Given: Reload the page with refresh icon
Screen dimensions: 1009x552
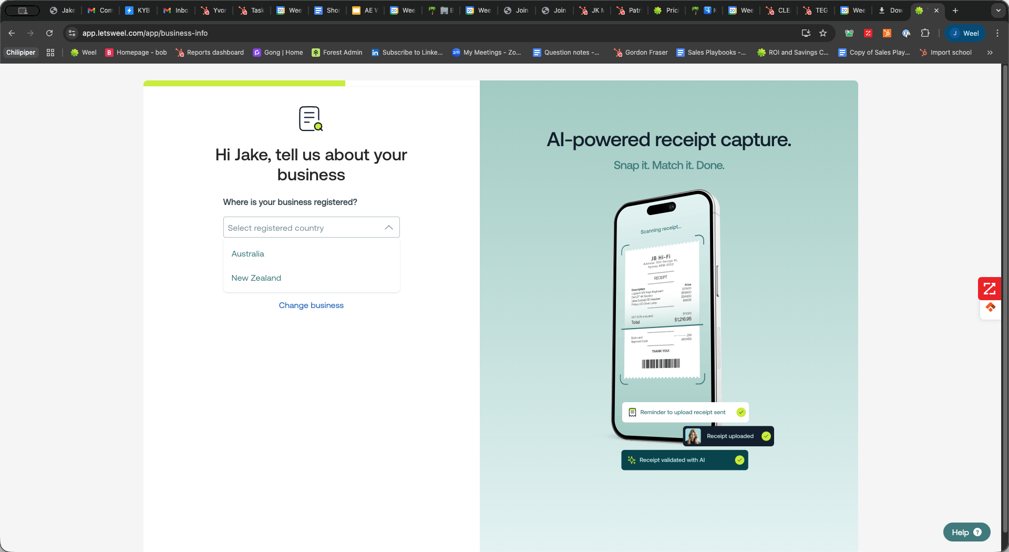Looking at the screenshot, I should tap(49, 33).
